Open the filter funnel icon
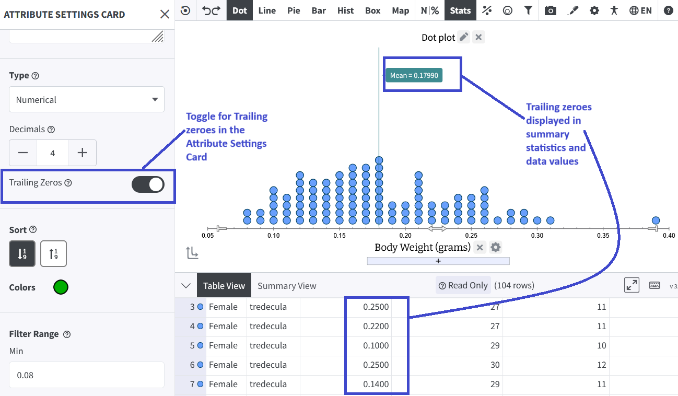The width and height of the screenshot is (678, 396). coord(528,10)
